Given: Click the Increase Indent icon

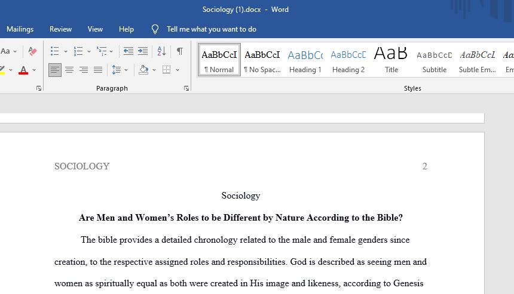Looking at the screenshot, I should [143, 51].
